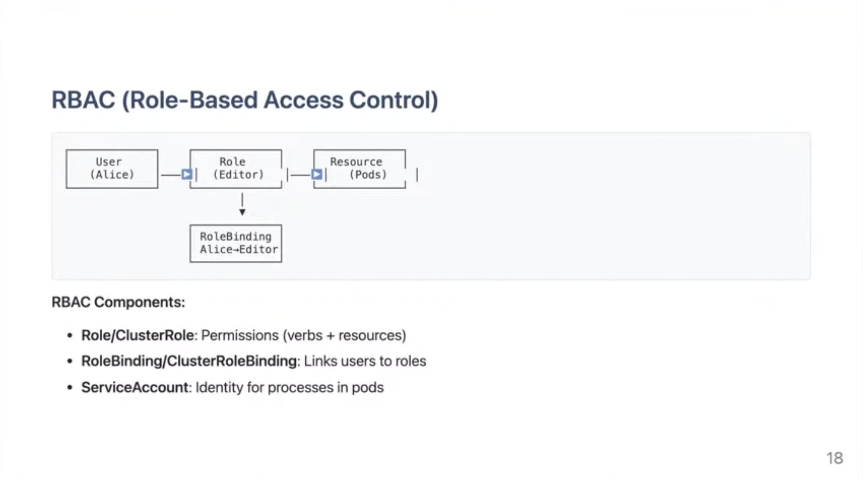Screen dimensions: 863x480
Task: Click 'Links users to roles' text
Action: (365, 361)
